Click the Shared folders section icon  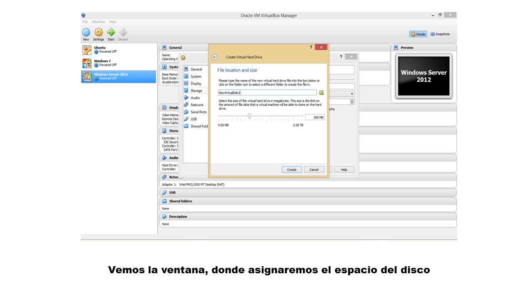pyautogui.click(x=165, y=201)
